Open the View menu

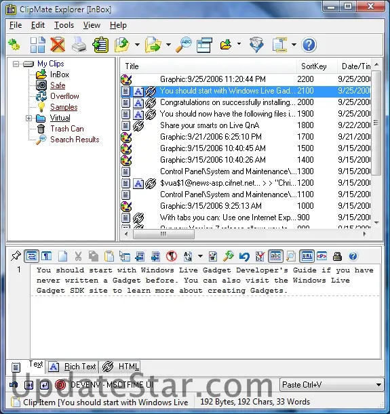[x=92, y=25]
